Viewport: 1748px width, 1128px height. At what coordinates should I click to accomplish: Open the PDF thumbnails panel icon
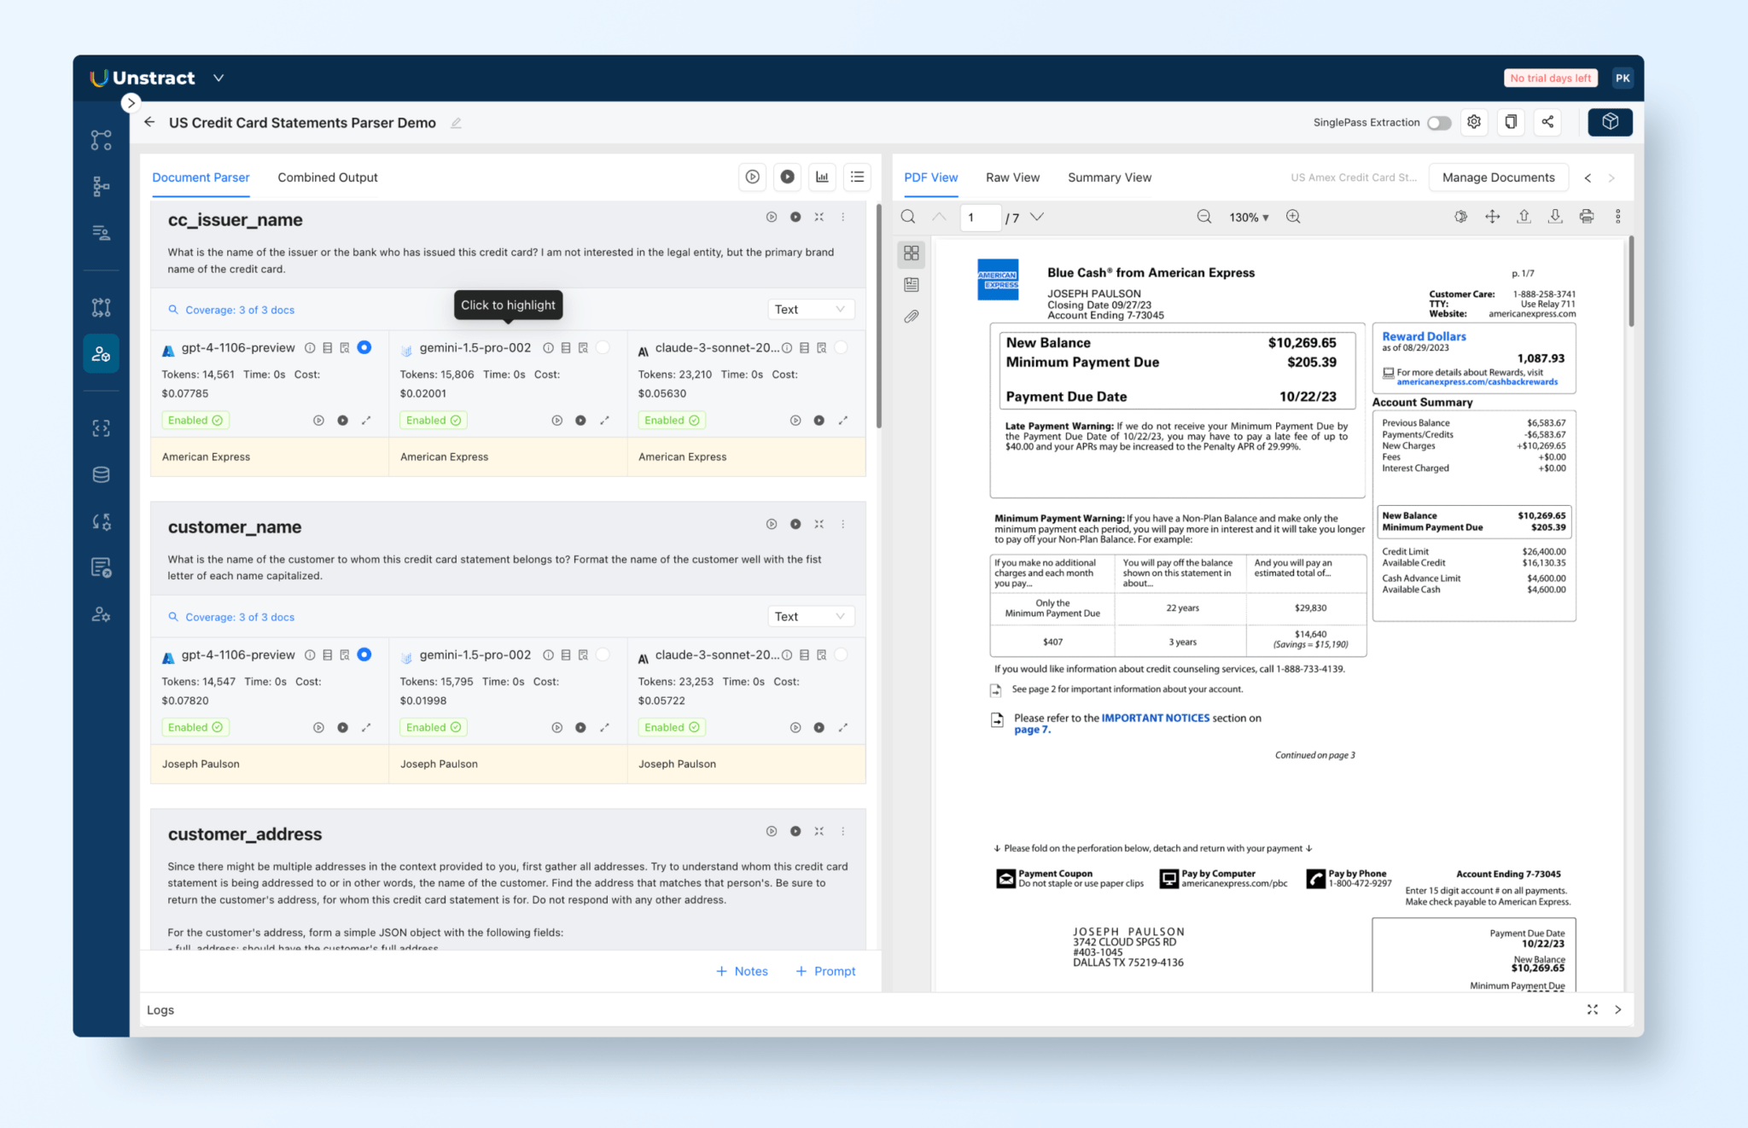[x=911, y=253]
